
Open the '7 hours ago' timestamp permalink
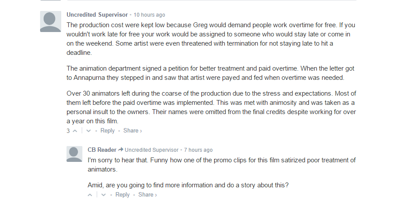point(198,150)
